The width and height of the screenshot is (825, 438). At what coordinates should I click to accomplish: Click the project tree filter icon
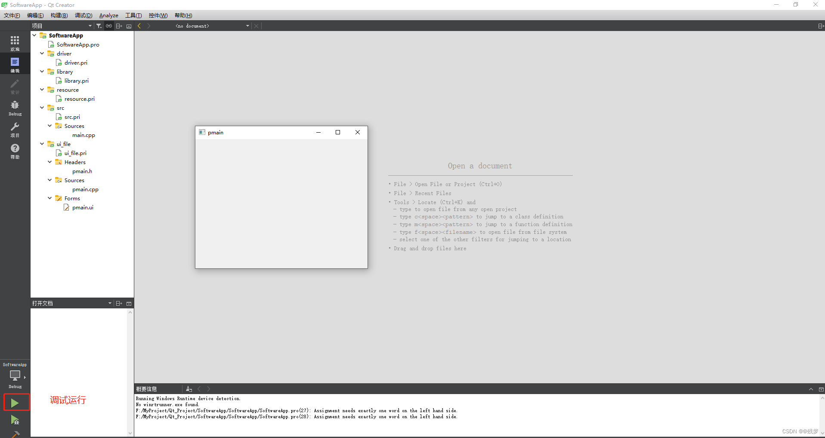pos(99,26)
